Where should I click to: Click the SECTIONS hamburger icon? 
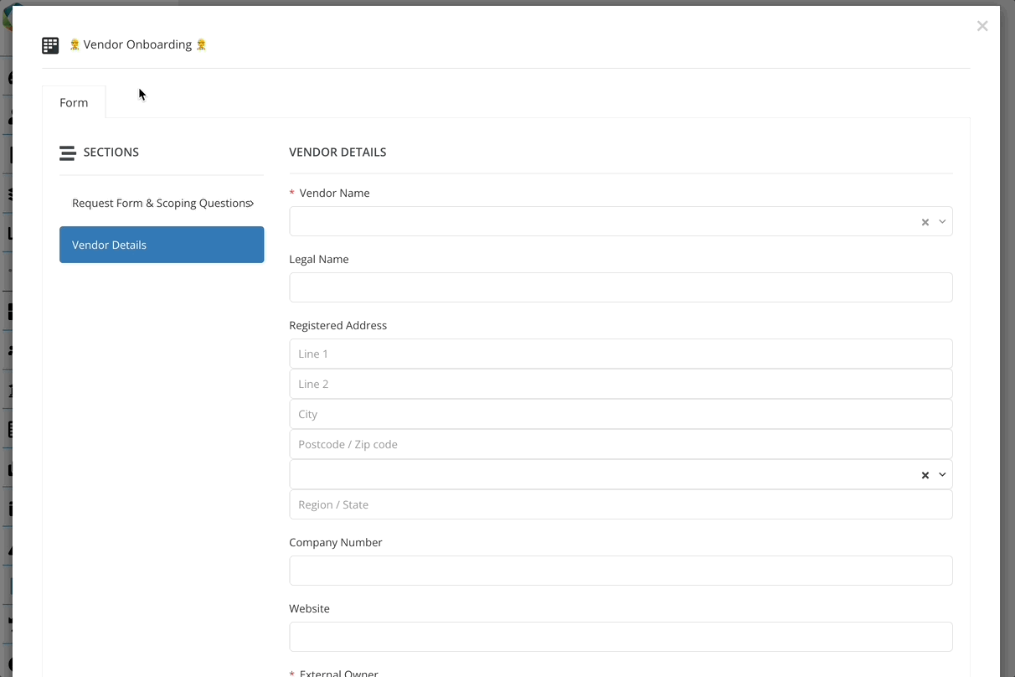point(66,152)
